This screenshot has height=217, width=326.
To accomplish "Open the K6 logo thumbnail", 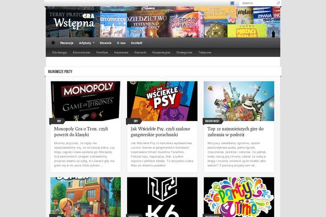I will click(162, 197).
